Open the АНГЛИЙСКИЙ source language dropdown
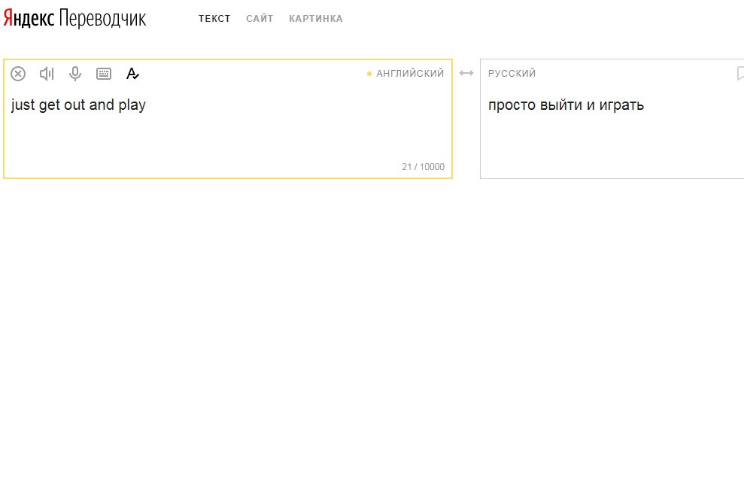Viewport: 744px width, 477px height. pyautogui.click(x=410, y=74)
